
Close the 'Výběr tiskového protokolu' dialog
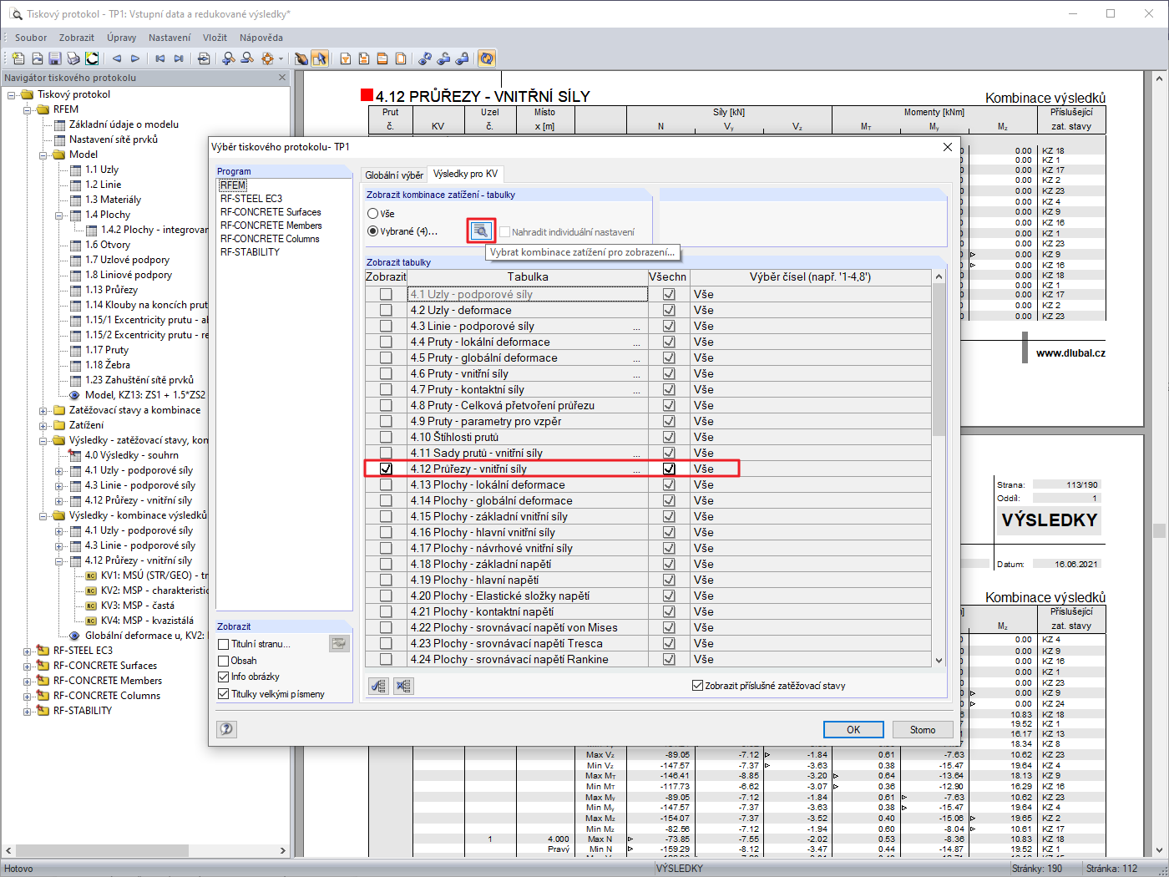947,147
